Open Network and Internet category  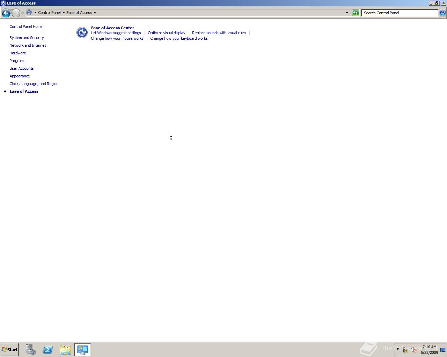point(28,45)
